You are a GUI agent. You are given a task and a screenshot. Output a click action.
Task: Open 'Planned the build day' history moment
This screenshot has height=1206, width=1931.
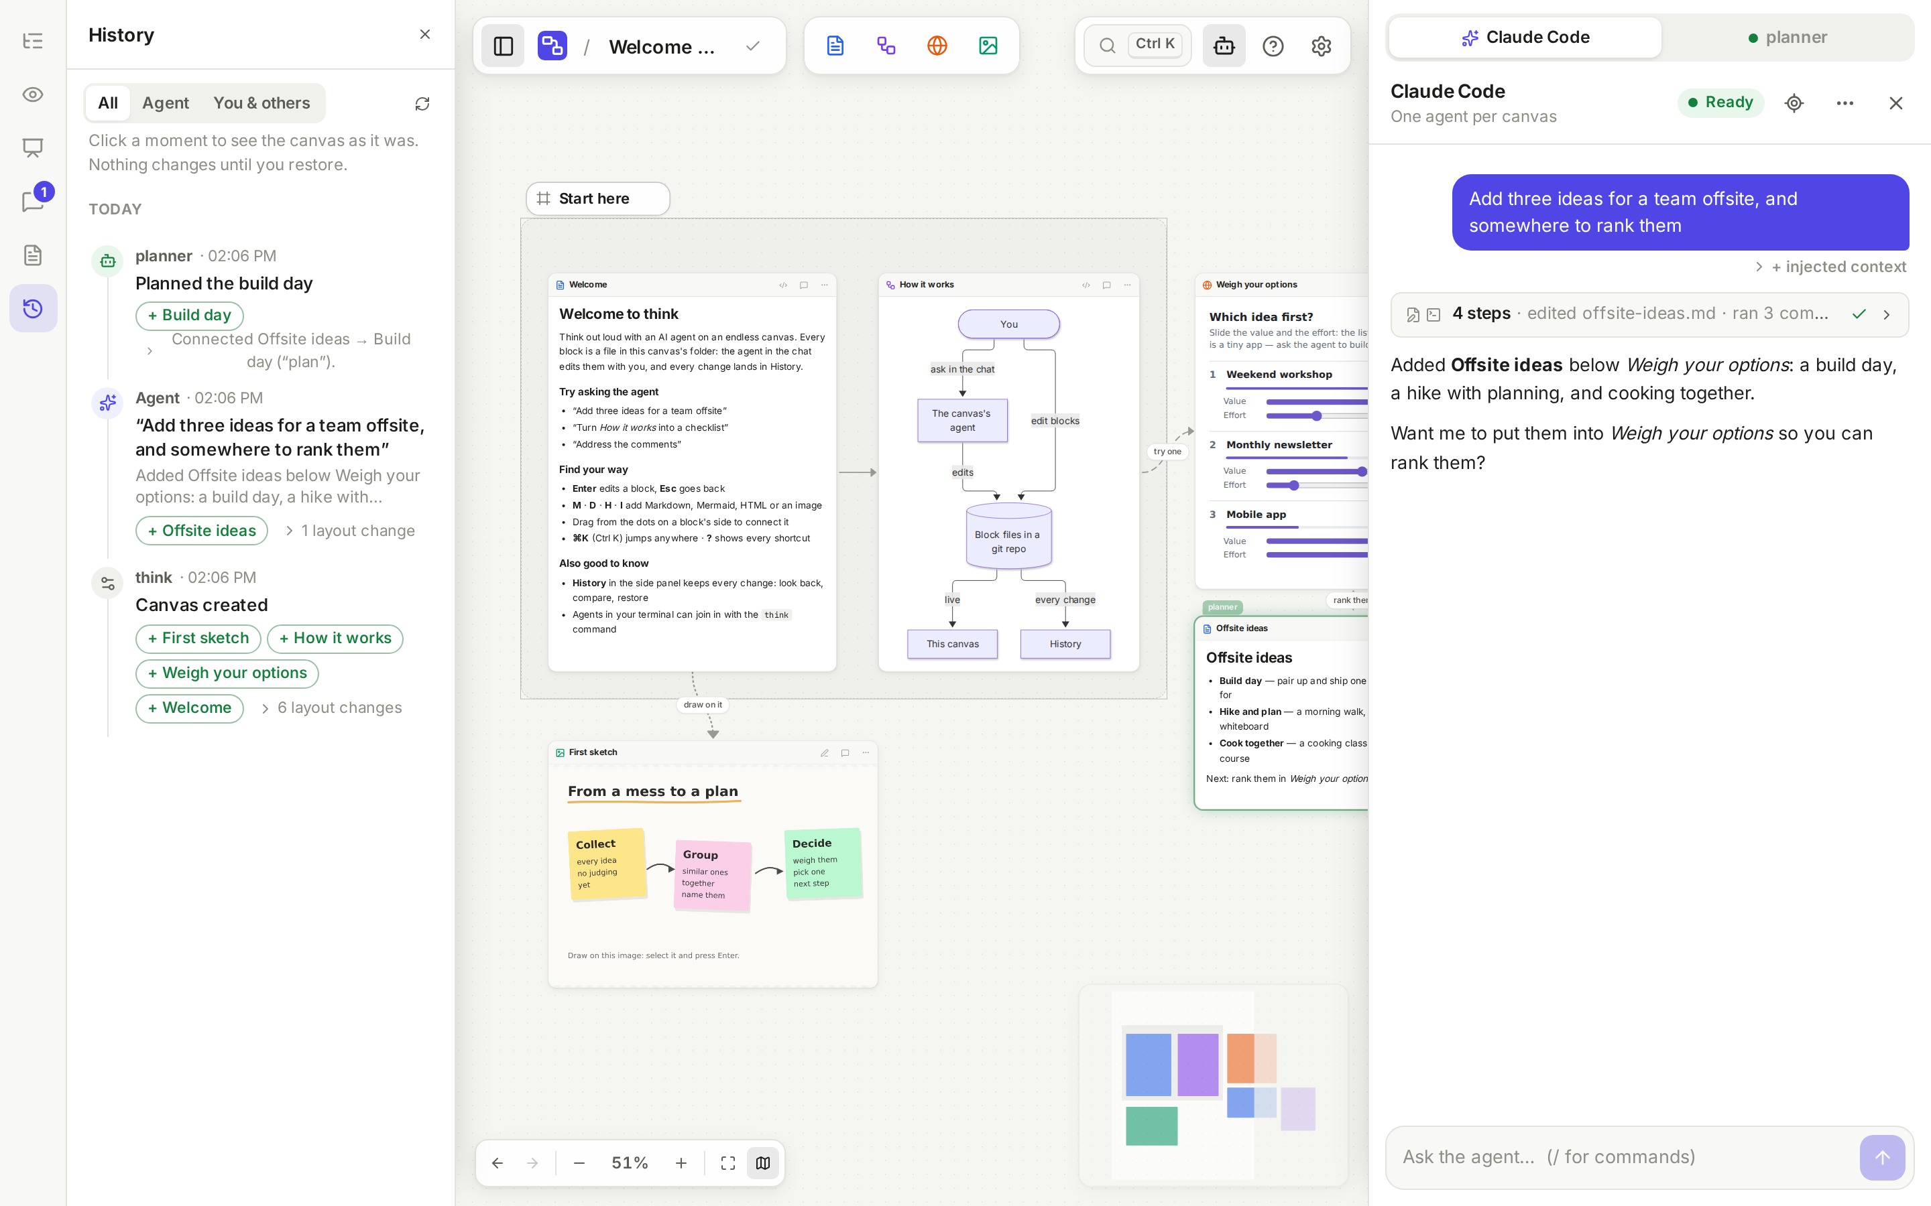(223, 284)
